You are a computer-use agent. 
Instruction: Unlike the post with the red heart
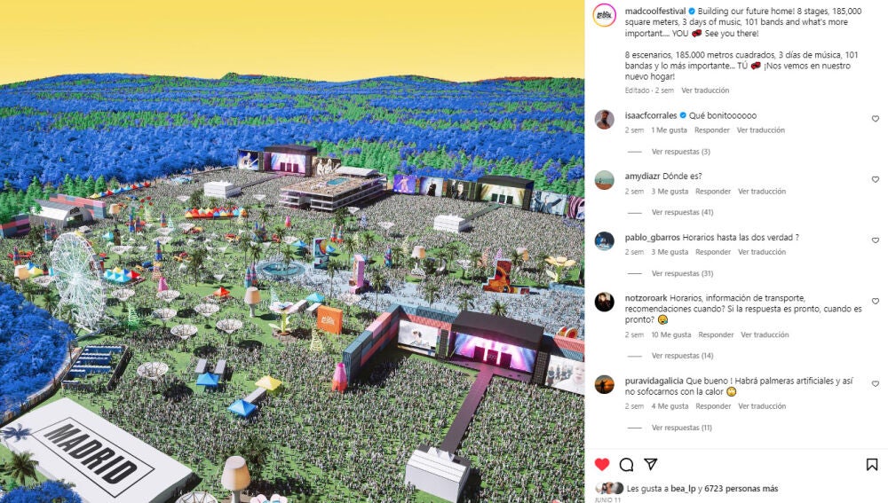[x=602, y=465]
